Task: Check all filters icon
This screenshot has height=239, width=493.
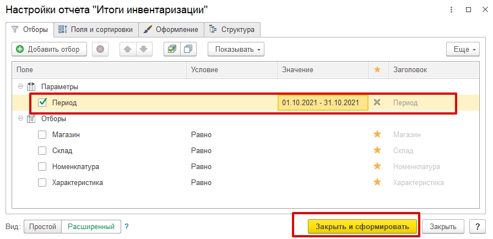Action: [172, 50]
